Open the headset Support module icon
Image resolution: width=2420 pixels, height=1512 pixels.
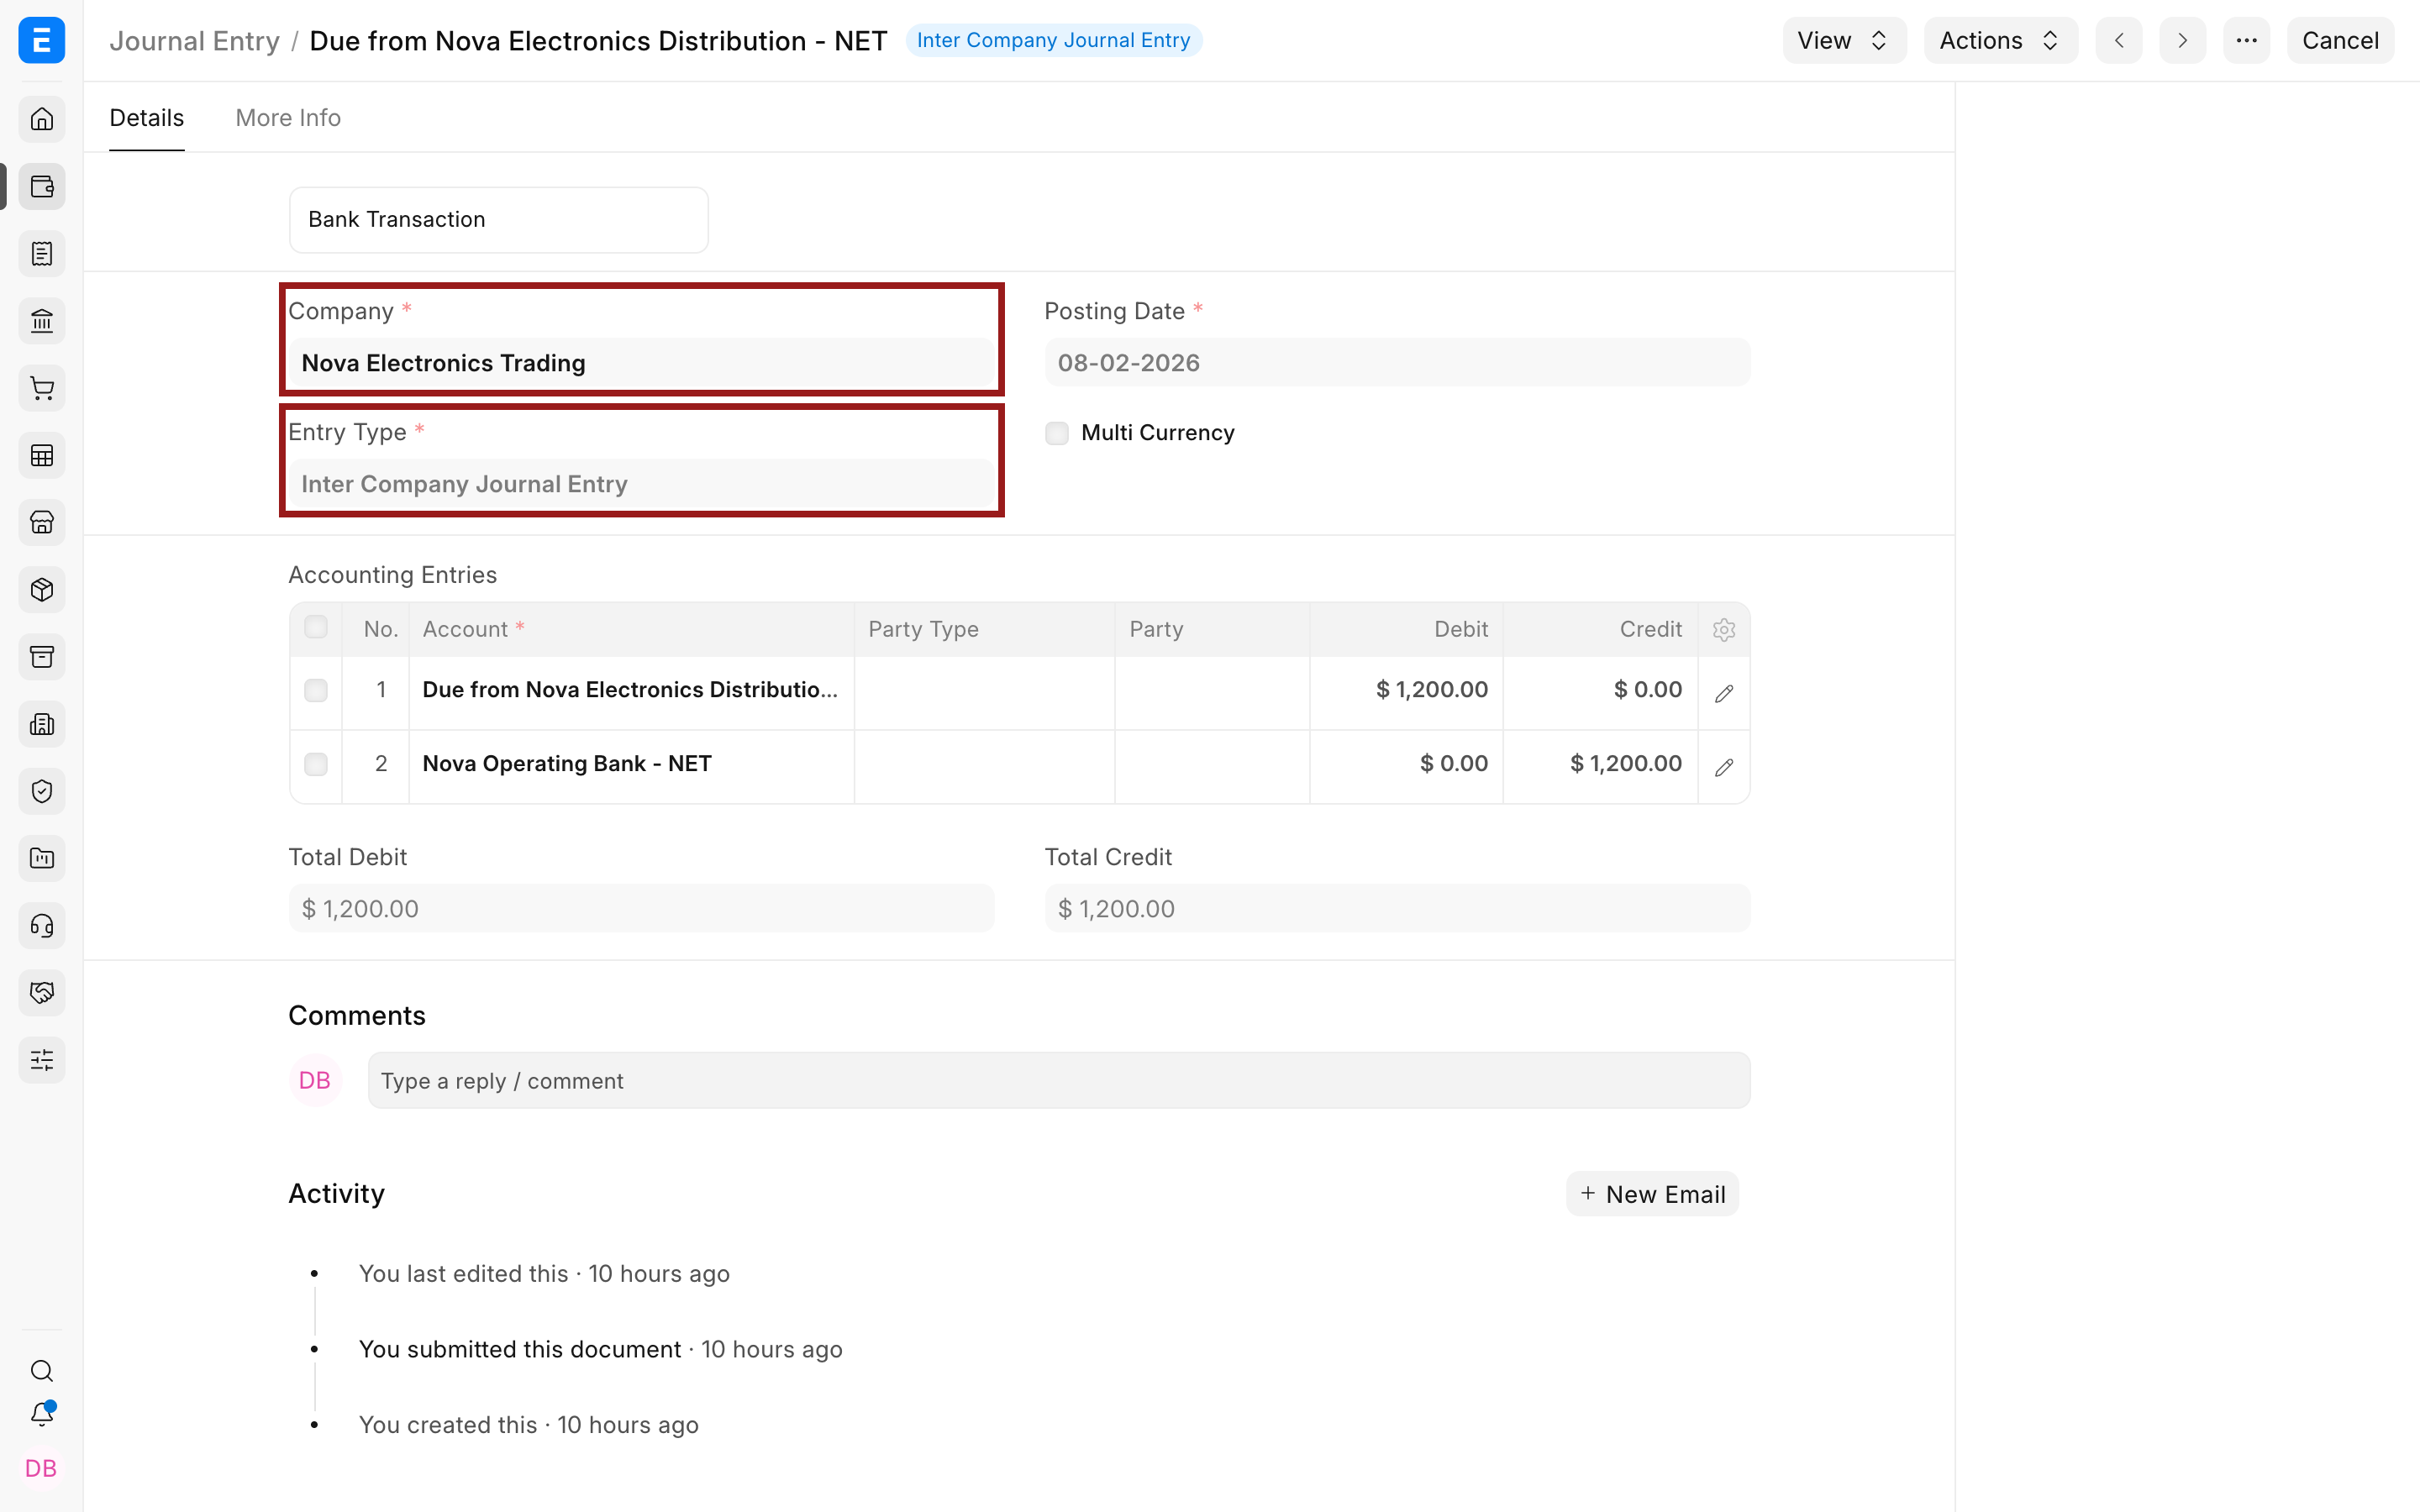42,926
